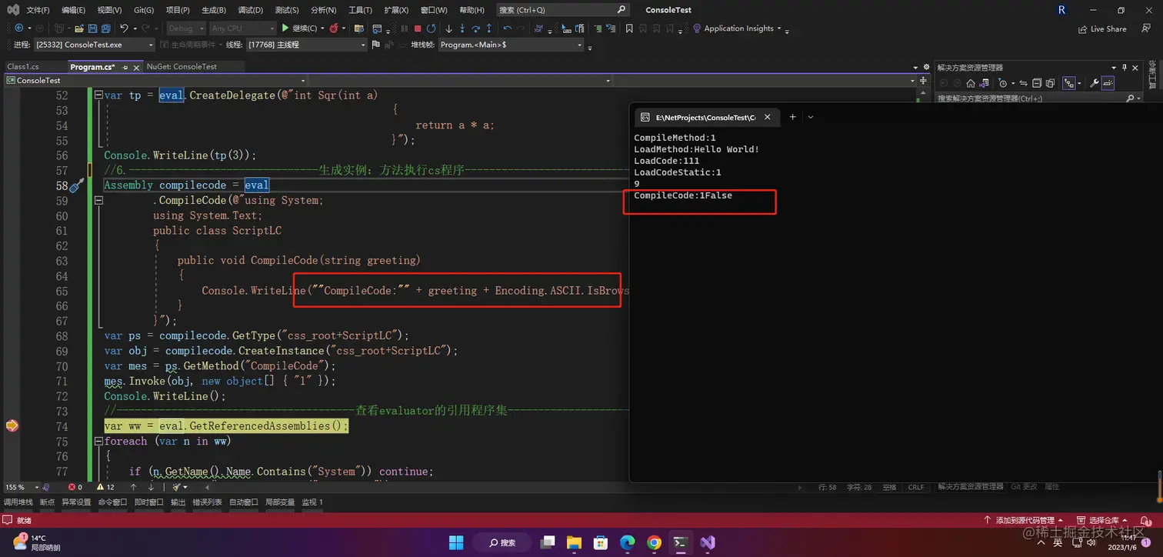Toggle breakpoint arrow marker at line 74
1163x557 pixels.
point(12,425)
